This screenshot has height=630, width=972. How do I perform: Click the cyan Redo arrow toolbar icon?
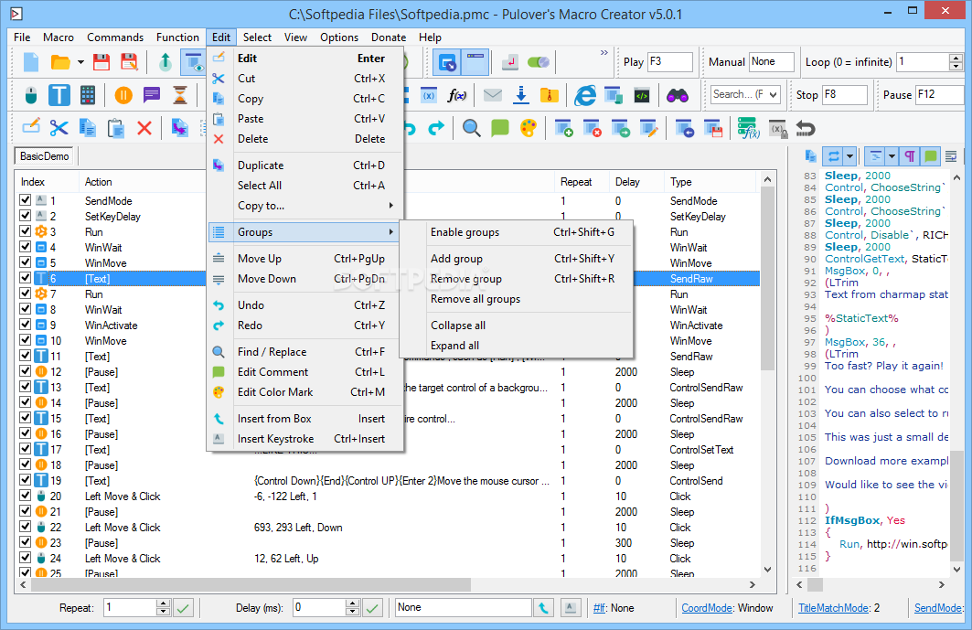(x=436, y=128)
